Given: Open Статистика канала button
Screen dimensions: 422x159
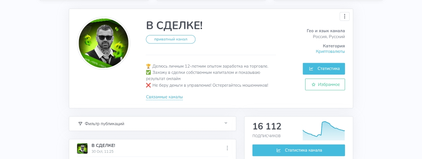Looking at the screenshot, I should coord(299,150).
